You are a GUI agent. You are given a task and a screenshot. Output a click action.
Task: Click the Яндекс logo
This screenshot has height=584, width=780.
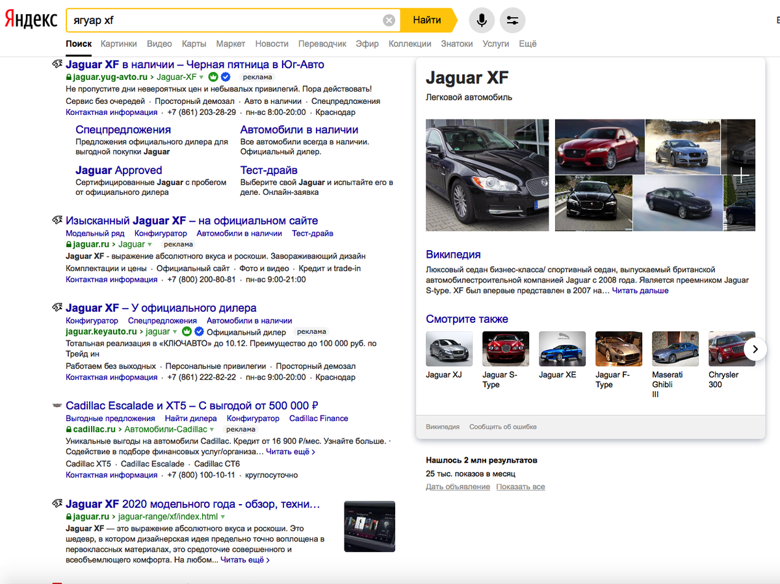(31, 19)
